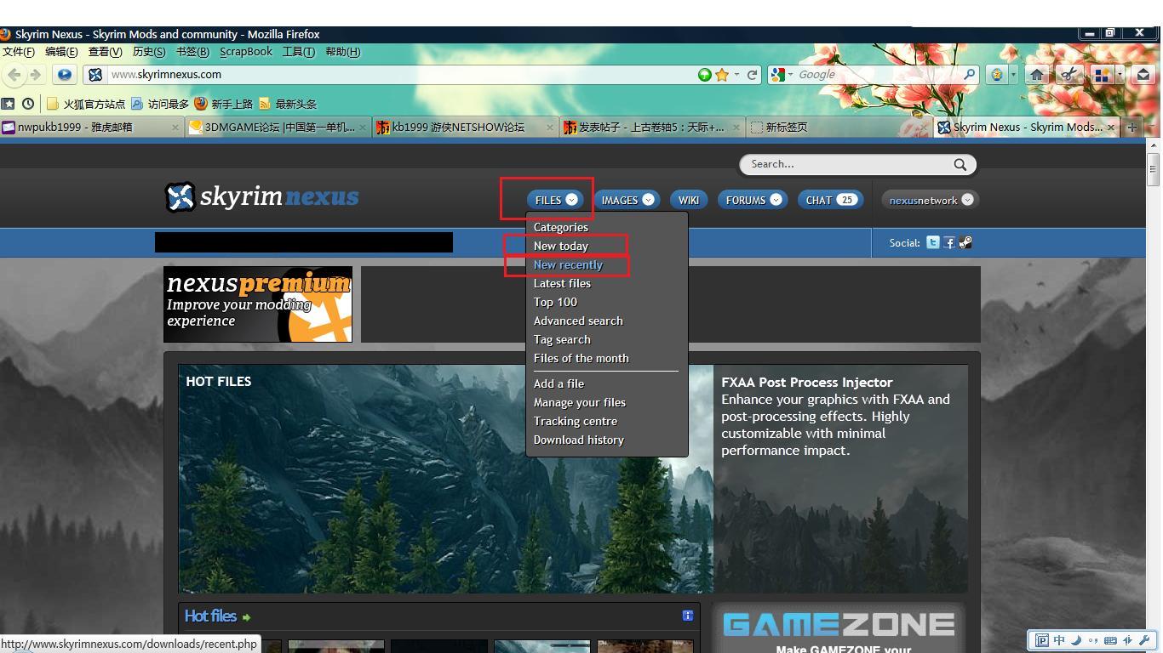Open the CHAT button with 25 badge
This screenshot has width=1163, height=653.
click(830, 200)
